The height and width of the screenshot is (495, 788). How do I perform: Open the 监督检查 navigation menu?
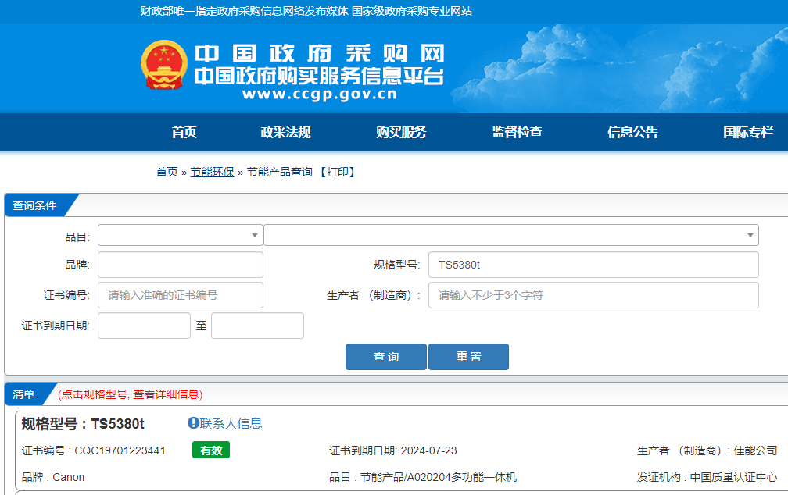click(518, 132)
